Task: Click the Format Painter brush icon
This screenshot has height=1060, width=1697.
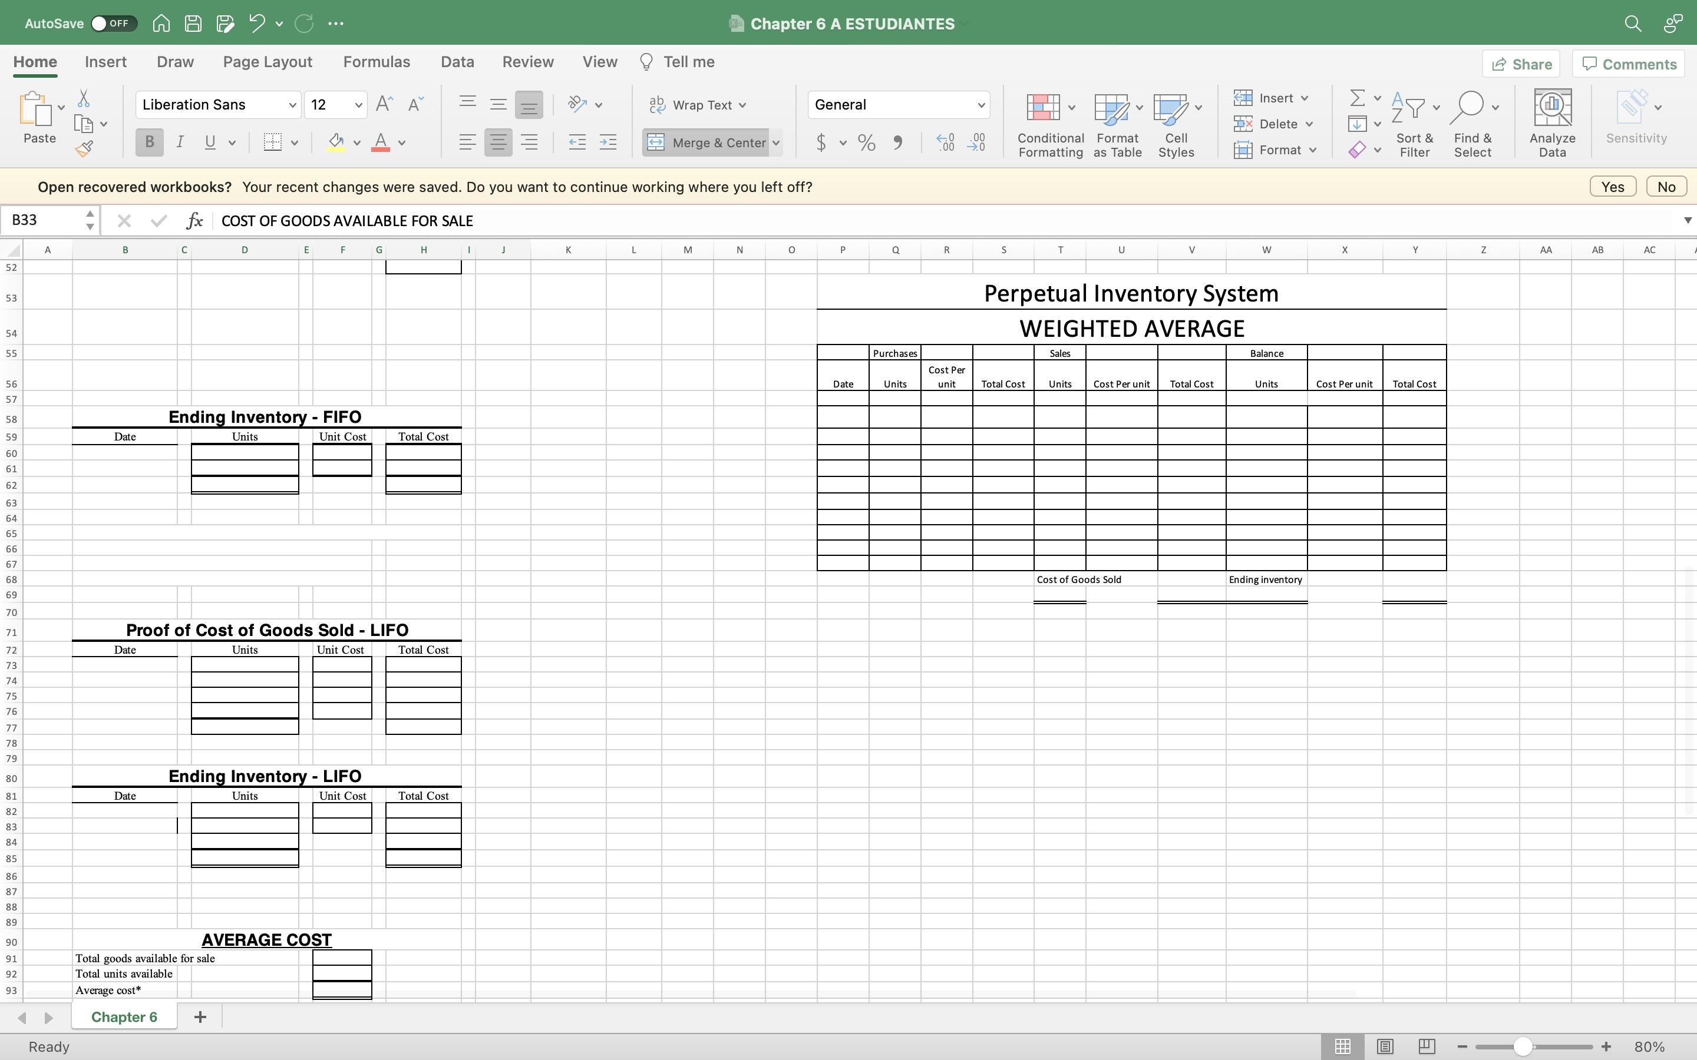Action: 84,148
